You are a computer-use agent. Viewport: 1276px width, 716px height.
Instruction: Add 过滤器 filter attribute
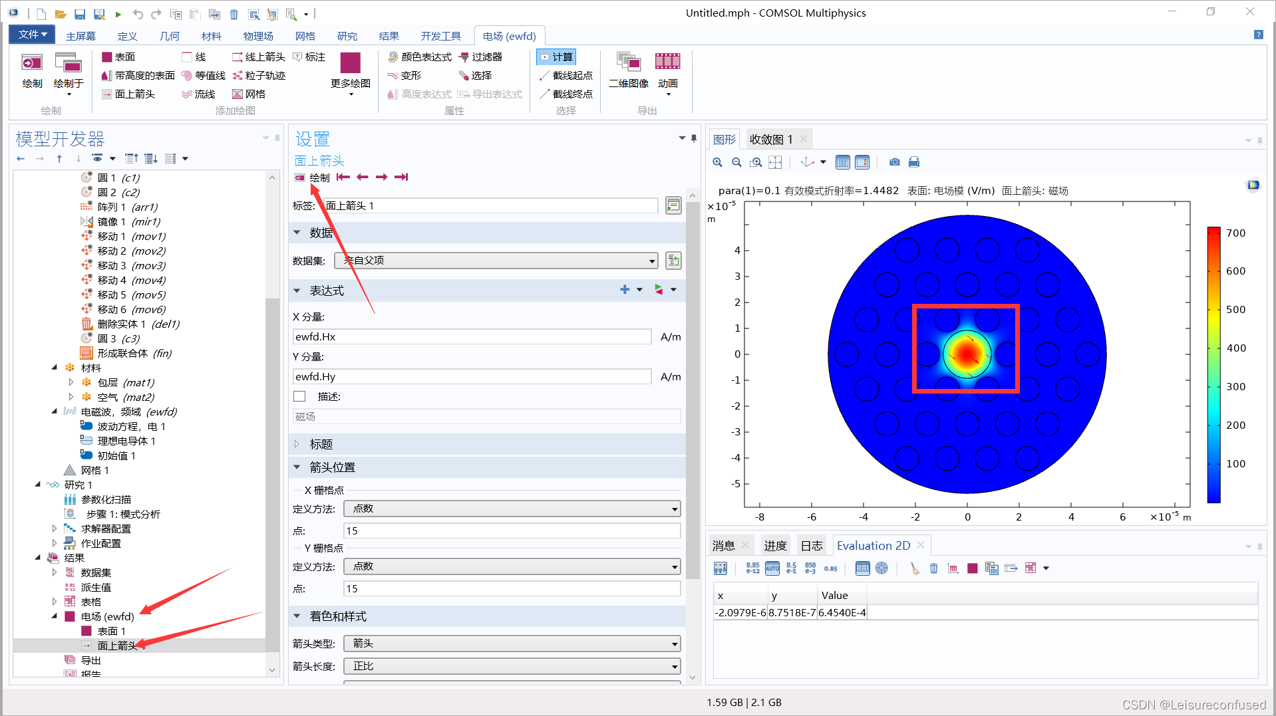click(x=481, y=57)
